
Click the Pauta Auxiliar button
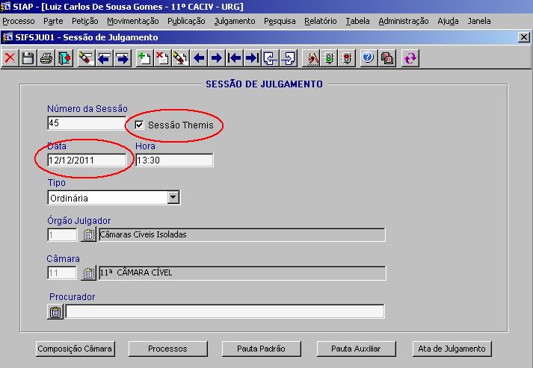pos(356,349)
